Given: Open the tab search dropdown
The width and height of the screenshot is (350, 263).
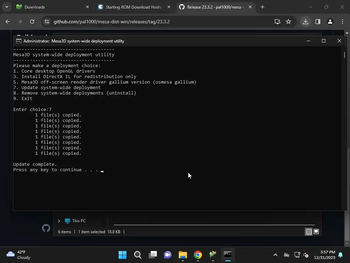Looking at the screenshot, I should 7,7.
